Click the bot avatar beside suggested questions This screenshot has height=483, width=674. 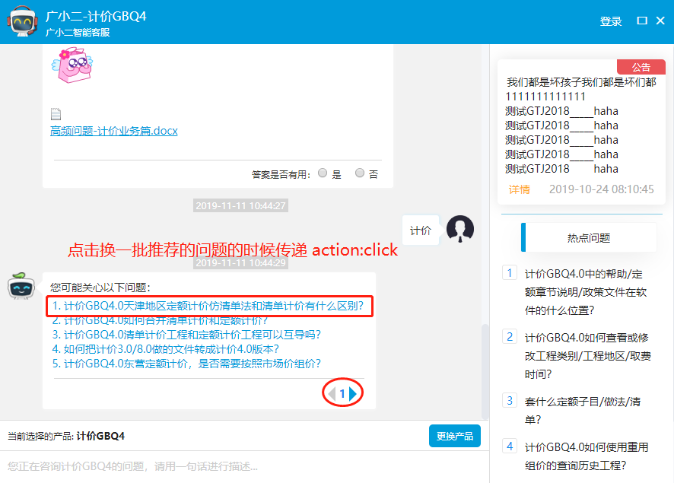pyautogui.click(x=22, y=288)
